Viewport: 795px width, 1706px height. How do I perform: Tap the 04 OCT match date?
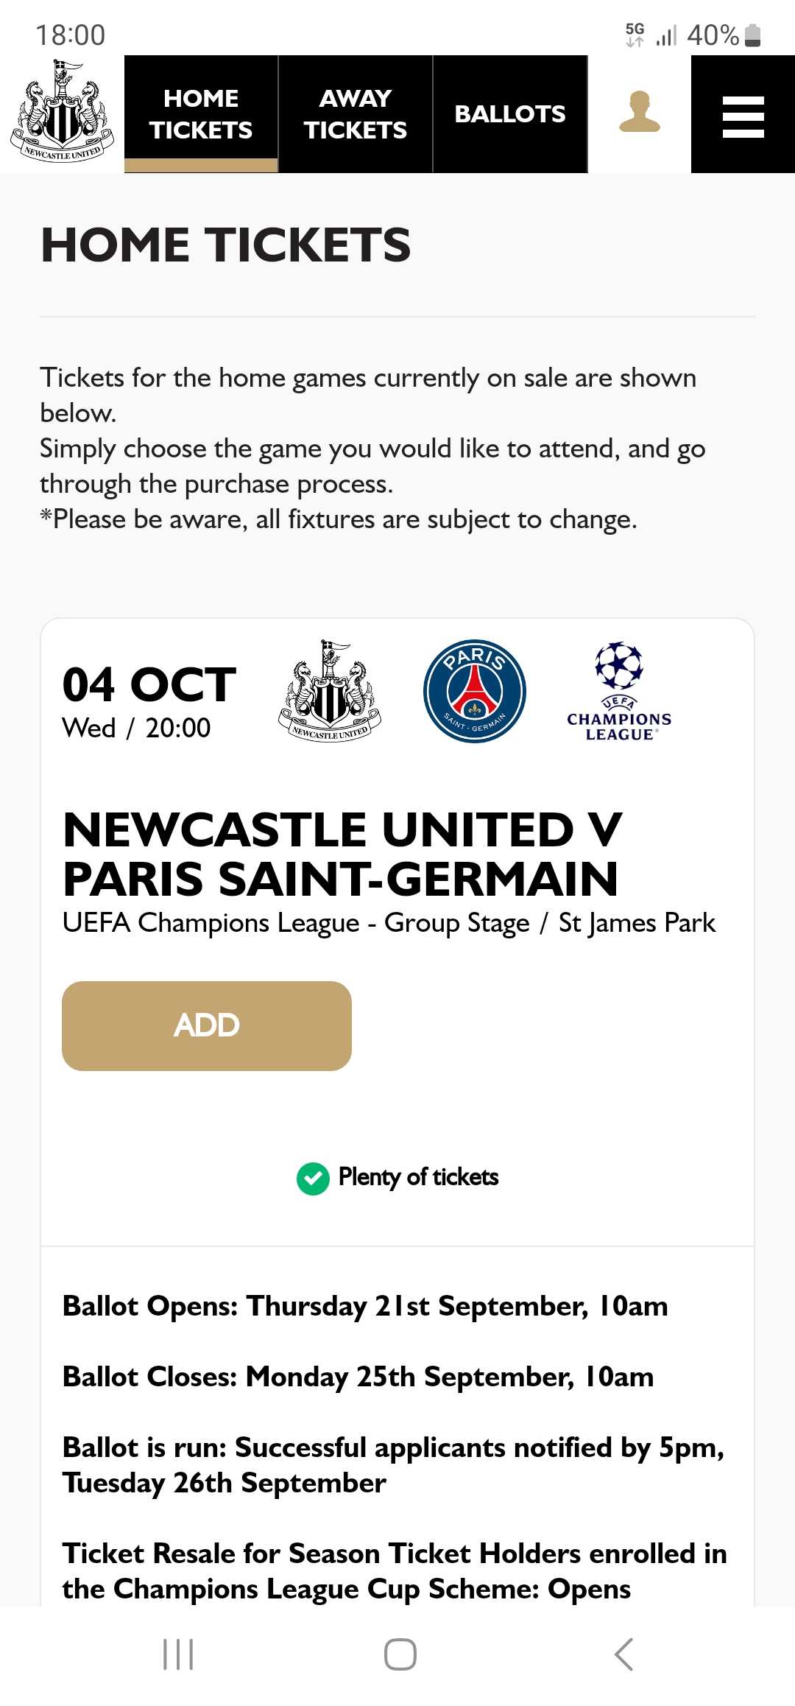[x=149, y=684]
